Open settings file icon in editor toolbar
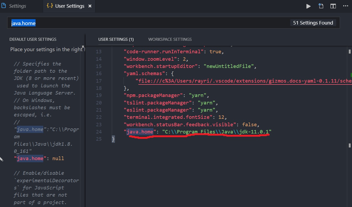 pyautogui.click(x=321, y=6)
